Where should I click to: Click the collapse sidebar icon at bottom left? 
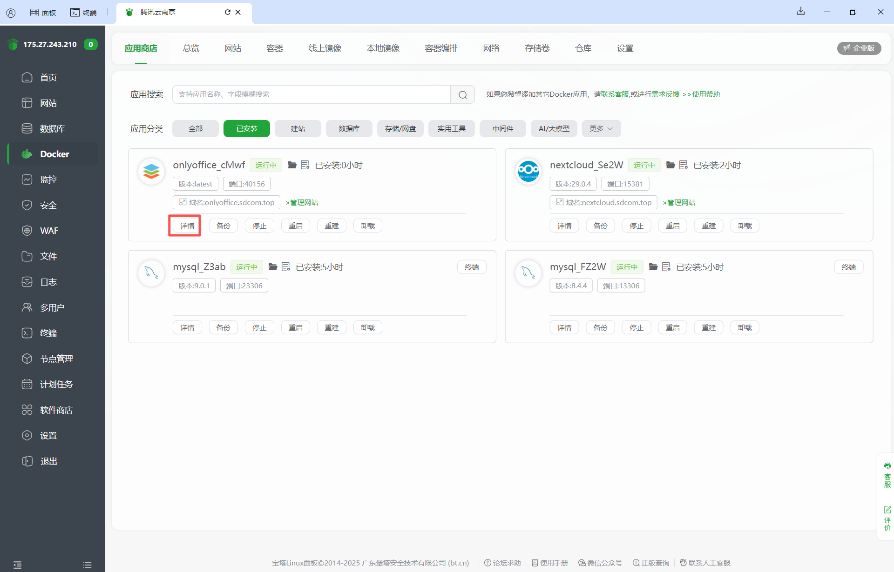click(x=17, y=565)
